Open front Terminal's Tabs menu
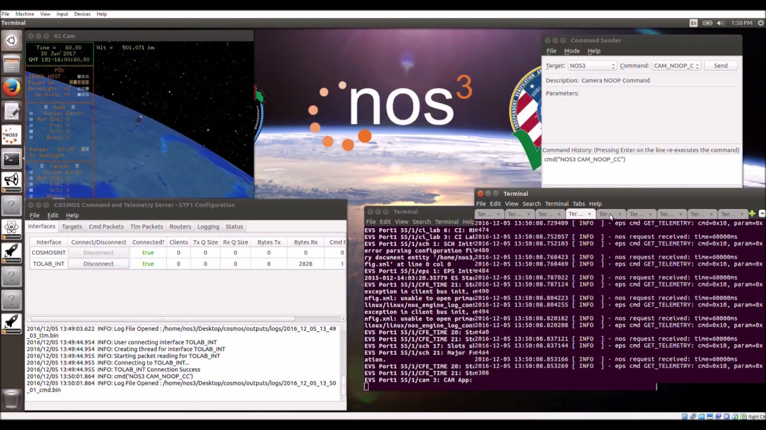This screenshot has height=430, width=766. pos(579,204)
